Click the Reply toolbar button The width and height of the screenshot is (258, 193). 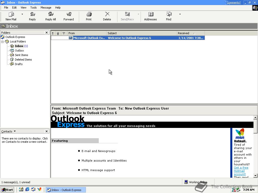point(33,16)
